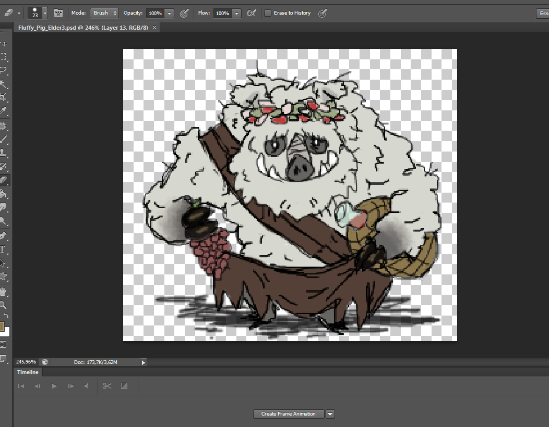Toggle airbrush build-up mode next to Flow
Screen dimensions: 549x427
tap(251, 13)
